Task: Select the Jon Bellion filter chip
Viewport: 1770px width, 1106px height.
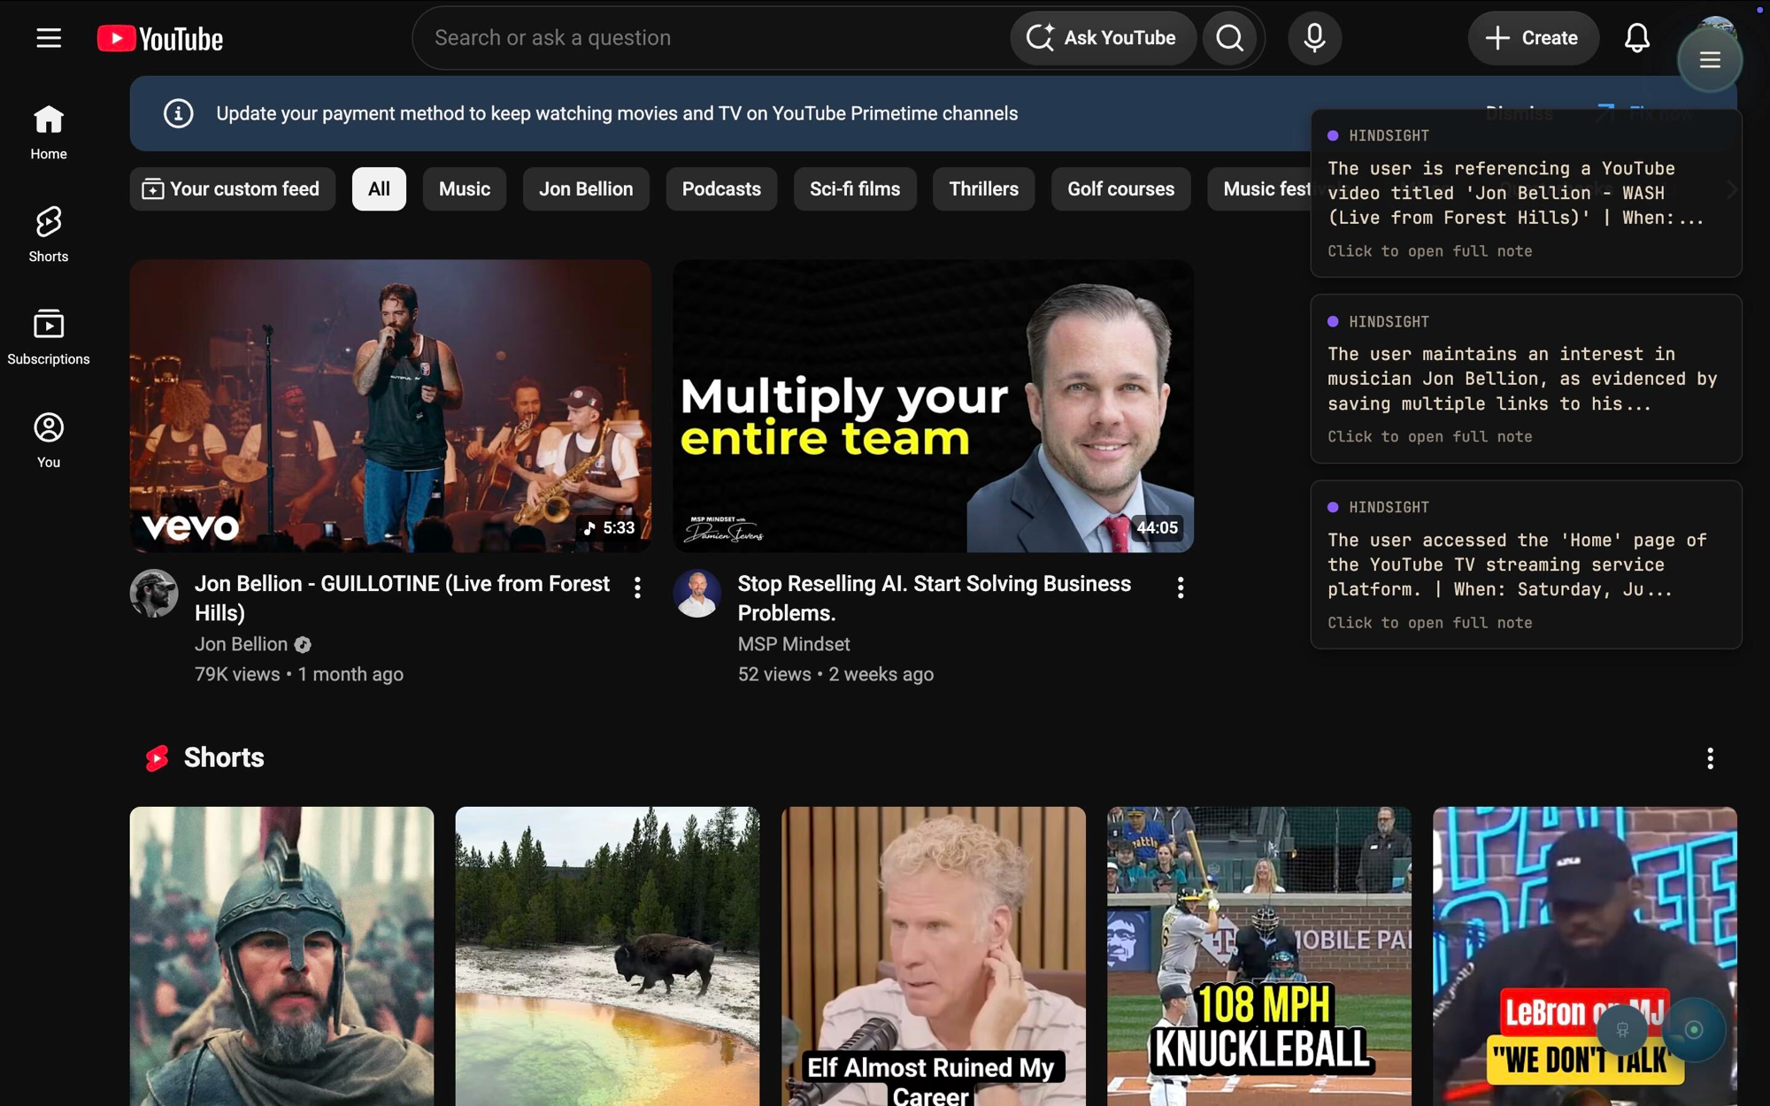Action: tap(586, 189)
